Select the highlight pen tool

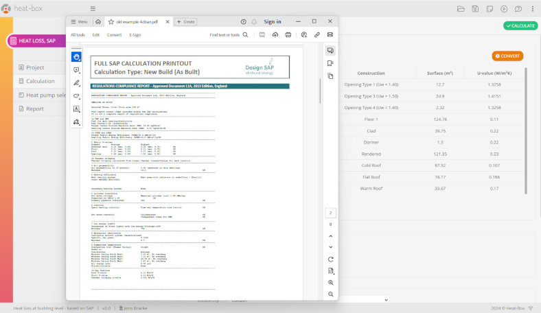(x=76, y=83)
